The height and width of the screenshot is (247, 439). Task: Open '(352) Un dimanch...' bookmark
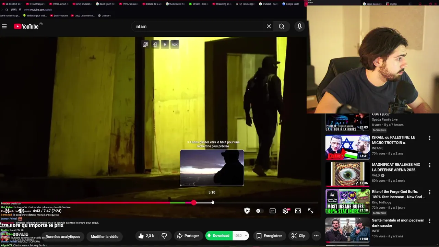(82, 15)
